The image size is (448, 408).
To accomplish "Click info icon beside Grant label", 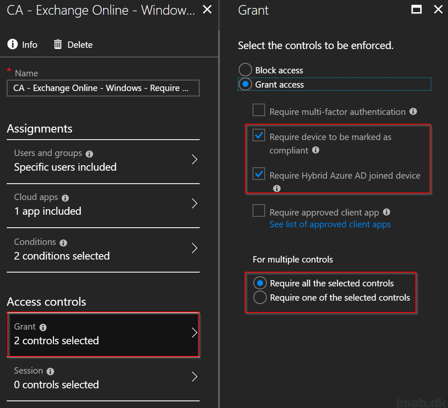I will [x=43, y=327].
